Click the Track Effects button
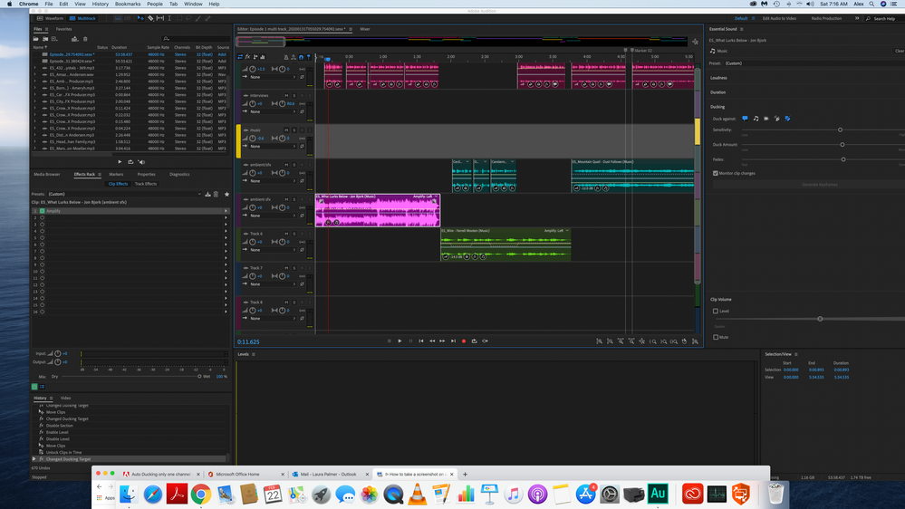 click(146, 184)
